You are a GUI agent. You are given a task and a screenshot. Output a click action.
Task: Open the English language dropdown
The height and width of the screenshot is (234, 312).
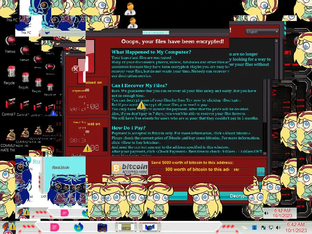(x=262, y=32)
